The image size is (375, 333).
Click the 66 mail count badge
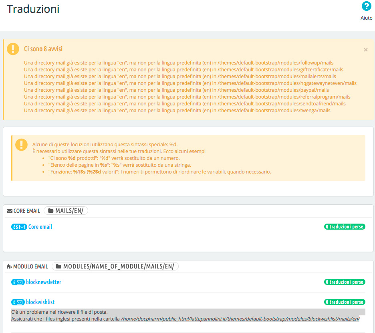tap(19, 227)
